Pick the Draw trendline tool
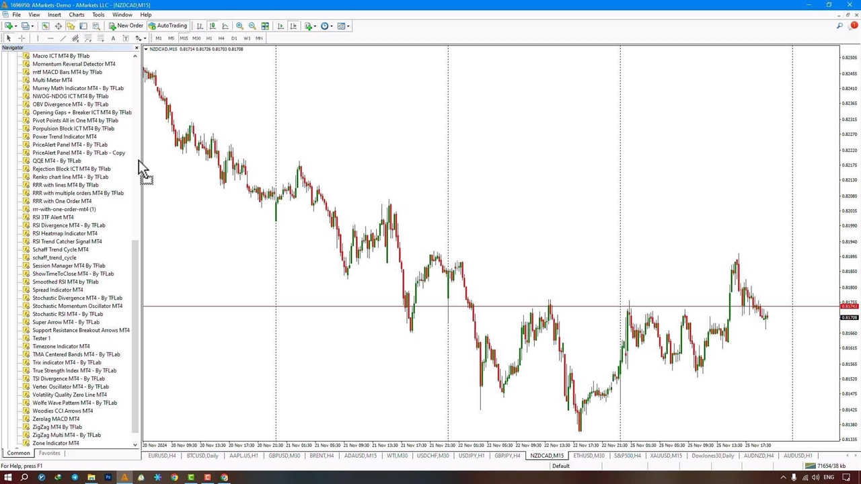Viewport: 861px width, 484px height. pyautogui.click(x=63, y=38)
